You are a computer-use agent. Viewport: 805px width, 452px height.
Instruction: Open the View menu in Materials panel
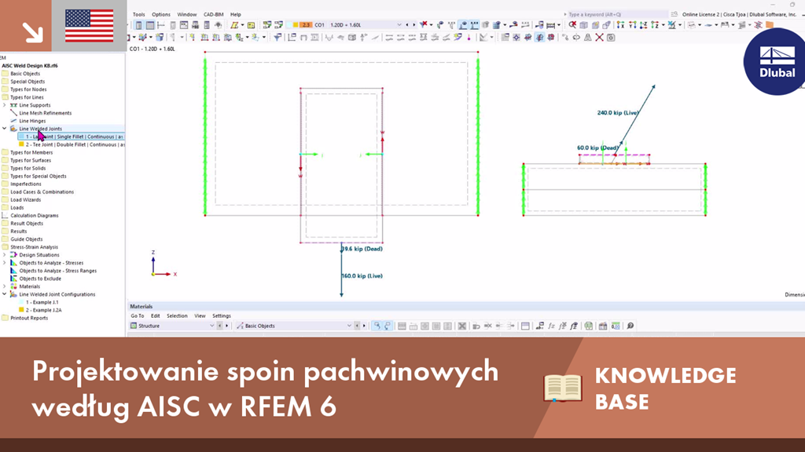click(200, 315)
